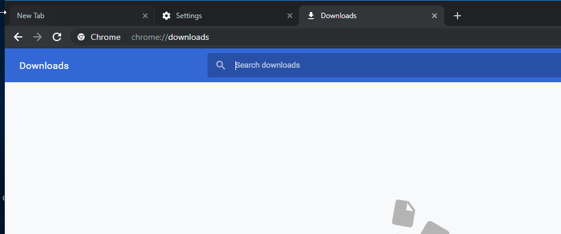
Task: Click the Settings gear tab icon
Action: 166,16
